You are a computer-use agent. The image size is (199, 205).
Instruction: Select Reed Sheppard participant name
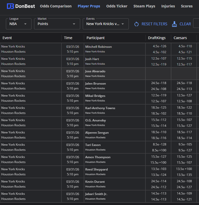tap(97, 169)
